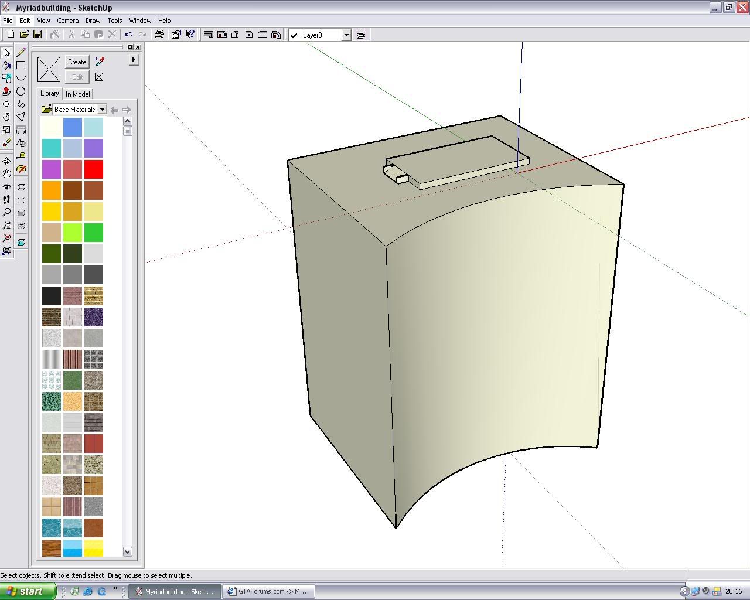
Task: Pick the bright red material swatch
Action: (94, 169)
